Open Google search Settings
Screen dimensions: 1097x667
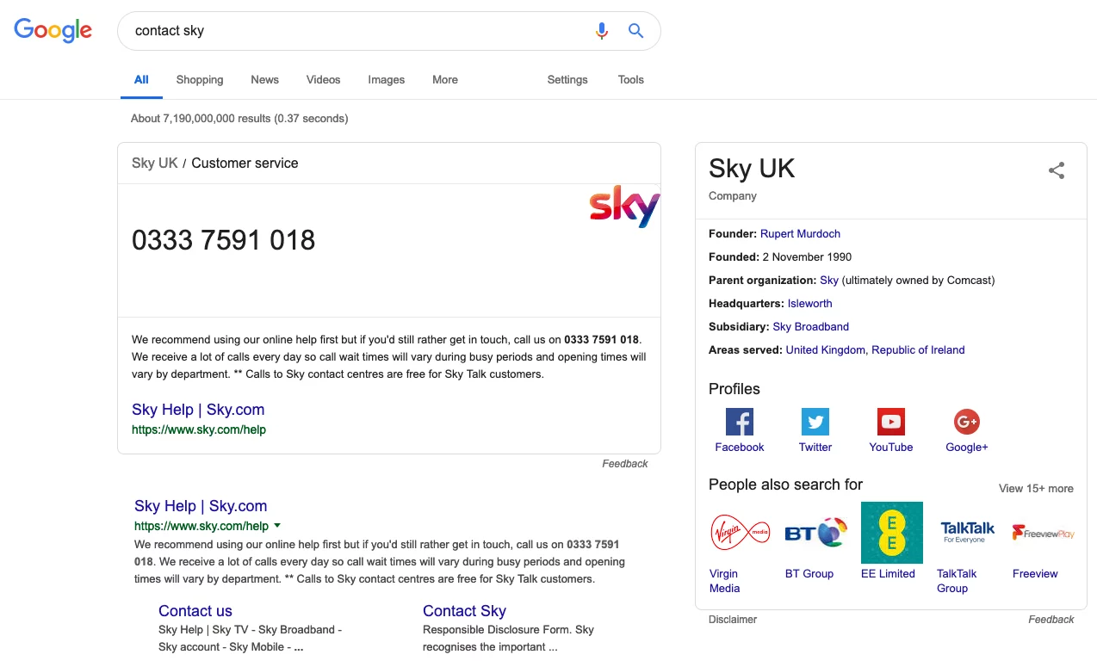(567, 79)
